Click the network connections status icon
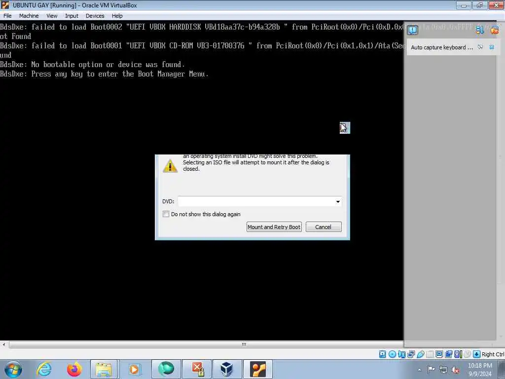The image size is (505, 379). 411,354
